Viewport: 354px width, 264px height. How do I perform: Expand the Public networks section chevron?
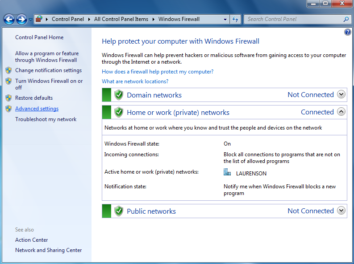[341, 211]
